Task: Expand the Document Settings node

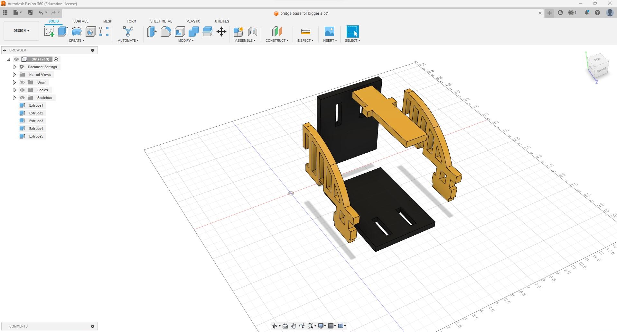Action: point(14,67)
